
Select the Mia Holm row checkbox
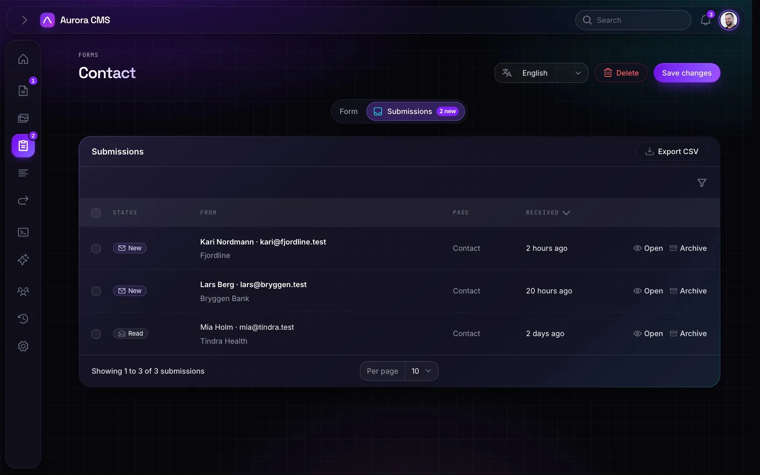96,334
